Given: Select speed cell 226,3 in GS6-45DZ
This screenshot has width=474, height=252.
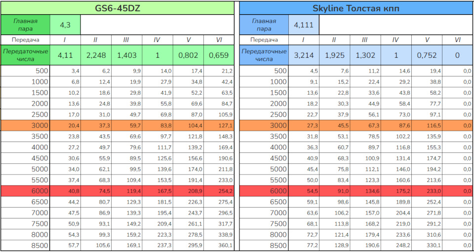Looking at the screenshot, I should 188,202.
